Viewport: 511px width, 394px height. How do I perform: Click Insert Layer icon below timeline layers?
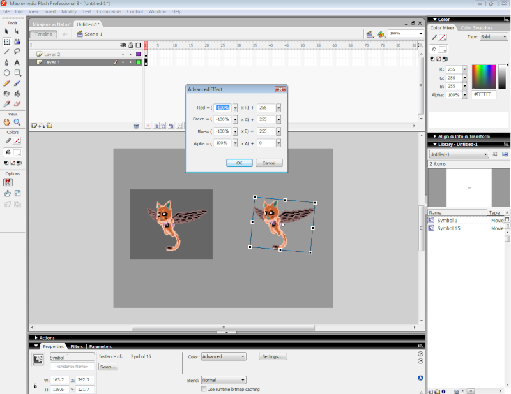[x=34, y=126]
